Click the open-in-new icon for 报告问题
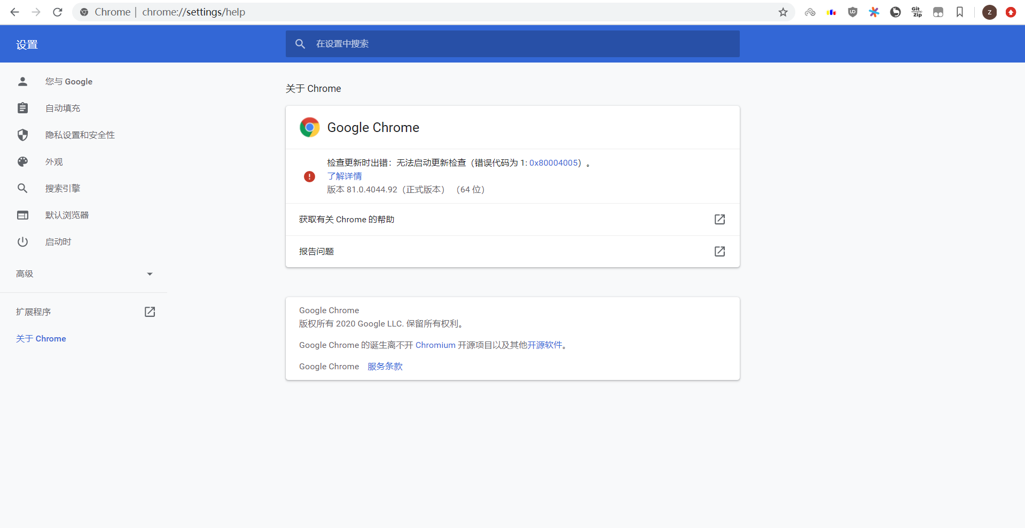This screenshot has width=1025, height=528. 719,251
